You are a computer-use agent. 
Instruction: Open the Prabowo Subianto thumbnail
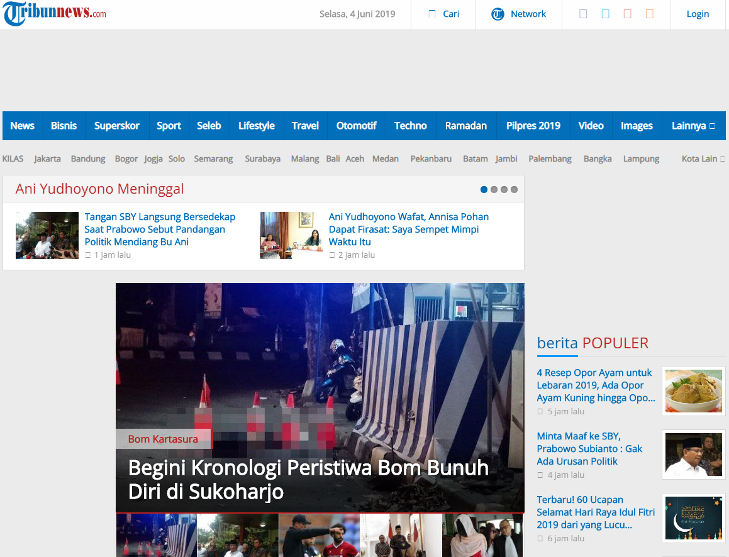coord(693,455)
